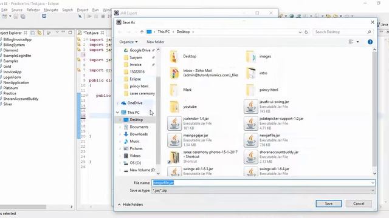389x218 pixels.
Task: Click the Cancel button
Action: (x=359, y=203)
